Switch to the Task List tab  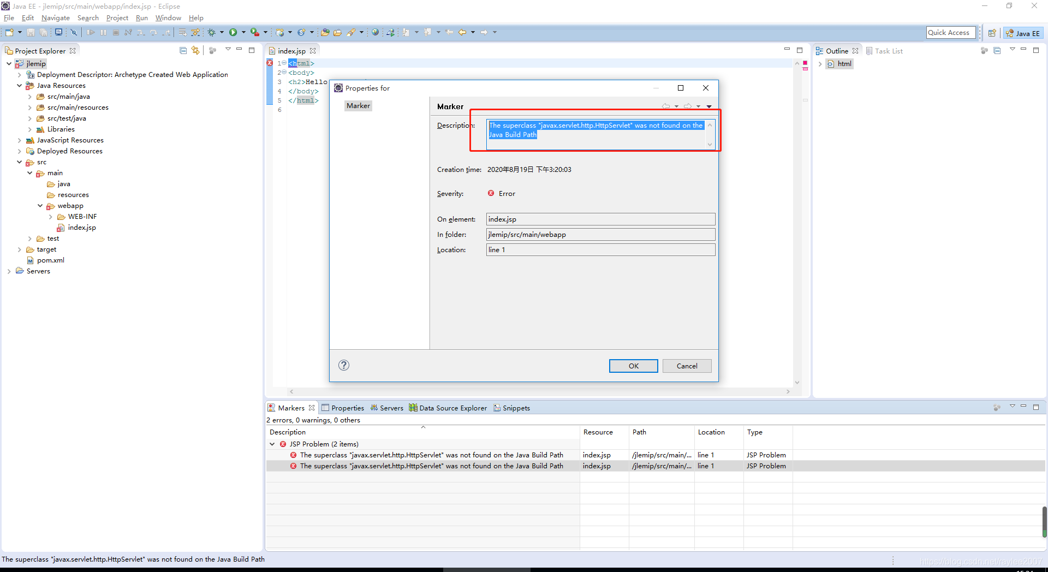point(884,51)
